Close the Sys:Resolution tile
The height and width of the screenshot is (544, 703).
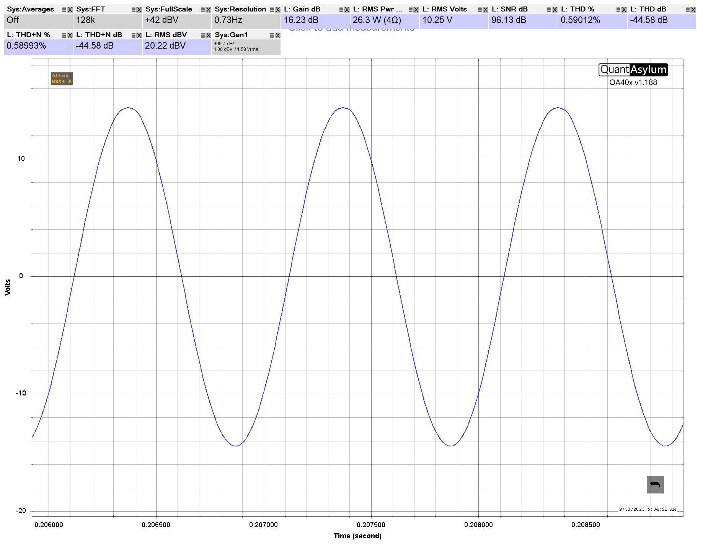tap(278, 10)
